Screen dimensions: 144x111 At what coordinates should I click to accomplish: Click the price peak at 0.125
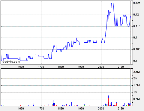[x=112, y=3]
